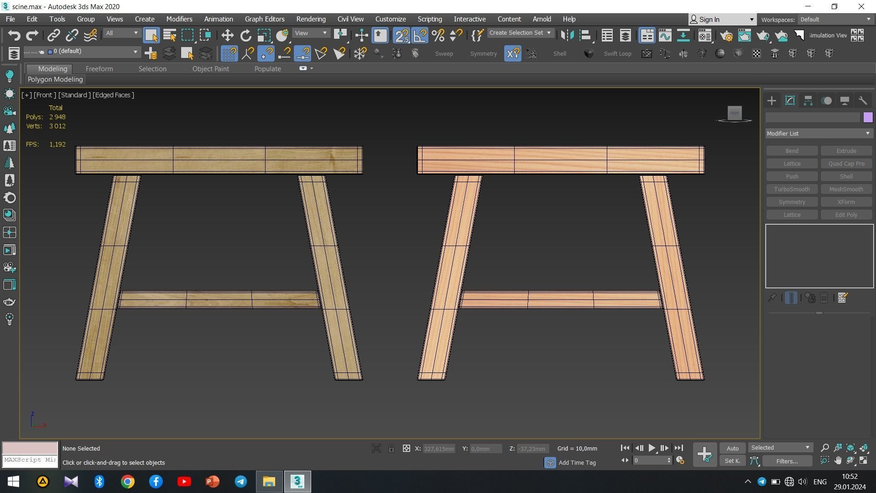
Task: Click Remove modifier trash icon
Action: click(x=824, y=298)
